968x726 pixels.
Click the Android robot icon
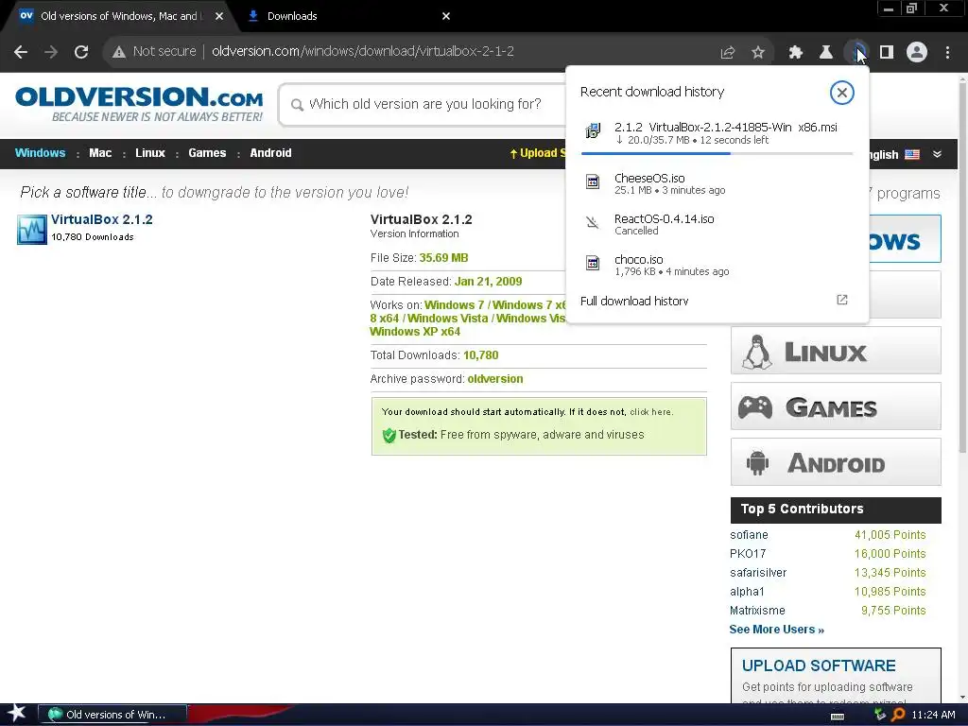point(757,463)
